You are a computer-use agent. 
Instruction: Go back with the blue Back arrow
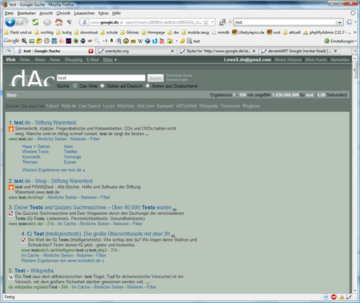click(x=10, y=22)
